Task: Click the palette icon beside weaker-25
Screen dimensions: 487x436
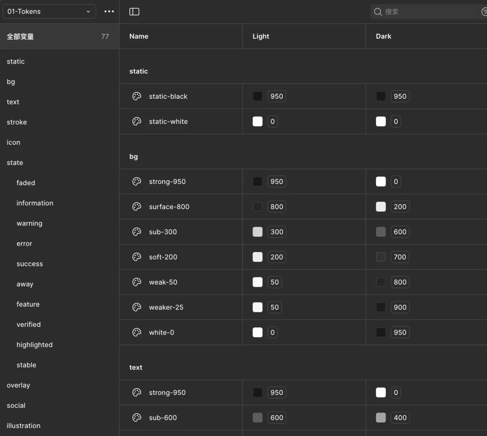Action: [137, 307]
